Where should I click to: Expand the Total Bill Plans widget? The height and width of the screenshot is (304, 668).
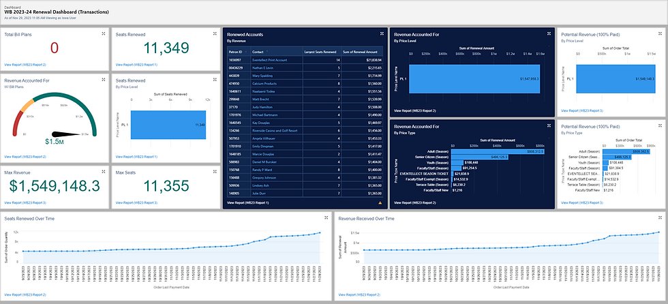[x=104, y=33]
